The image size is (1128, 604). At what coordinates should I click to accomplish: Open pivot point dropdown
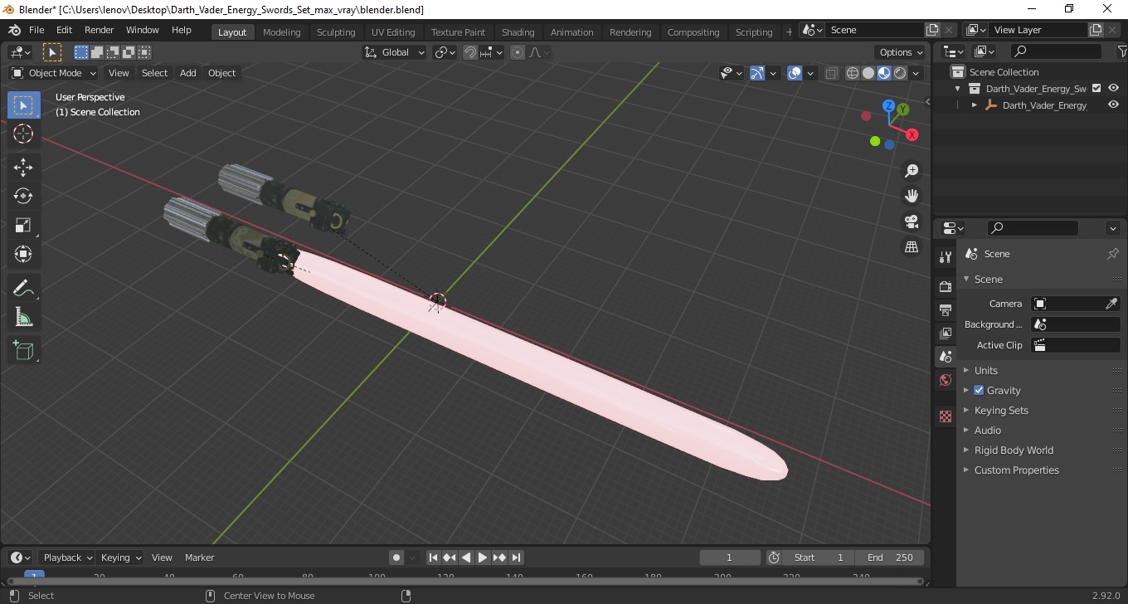click(445, 52)
